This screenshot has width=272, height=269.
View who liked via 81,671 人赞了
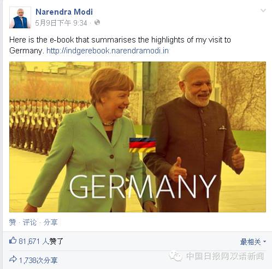click(x=41, y=241)
